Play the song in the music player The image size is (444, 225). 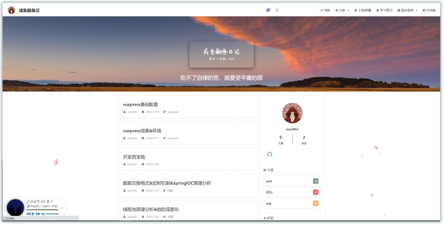point(33,214)
